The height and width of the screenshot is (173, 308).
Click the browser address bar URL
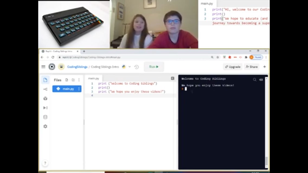tap(91, 57)
